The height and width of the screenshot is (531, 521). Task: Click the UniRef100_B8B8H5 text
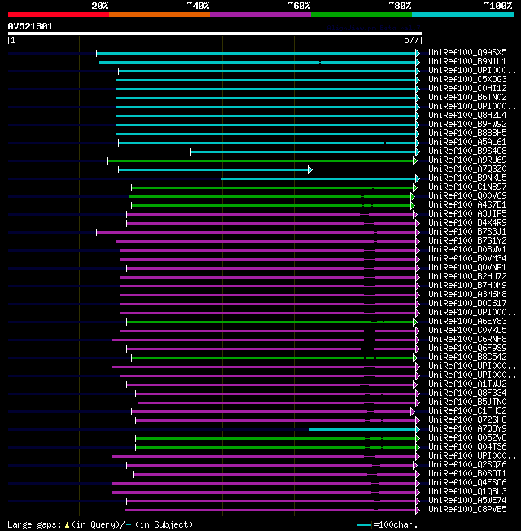click(467, 133)
